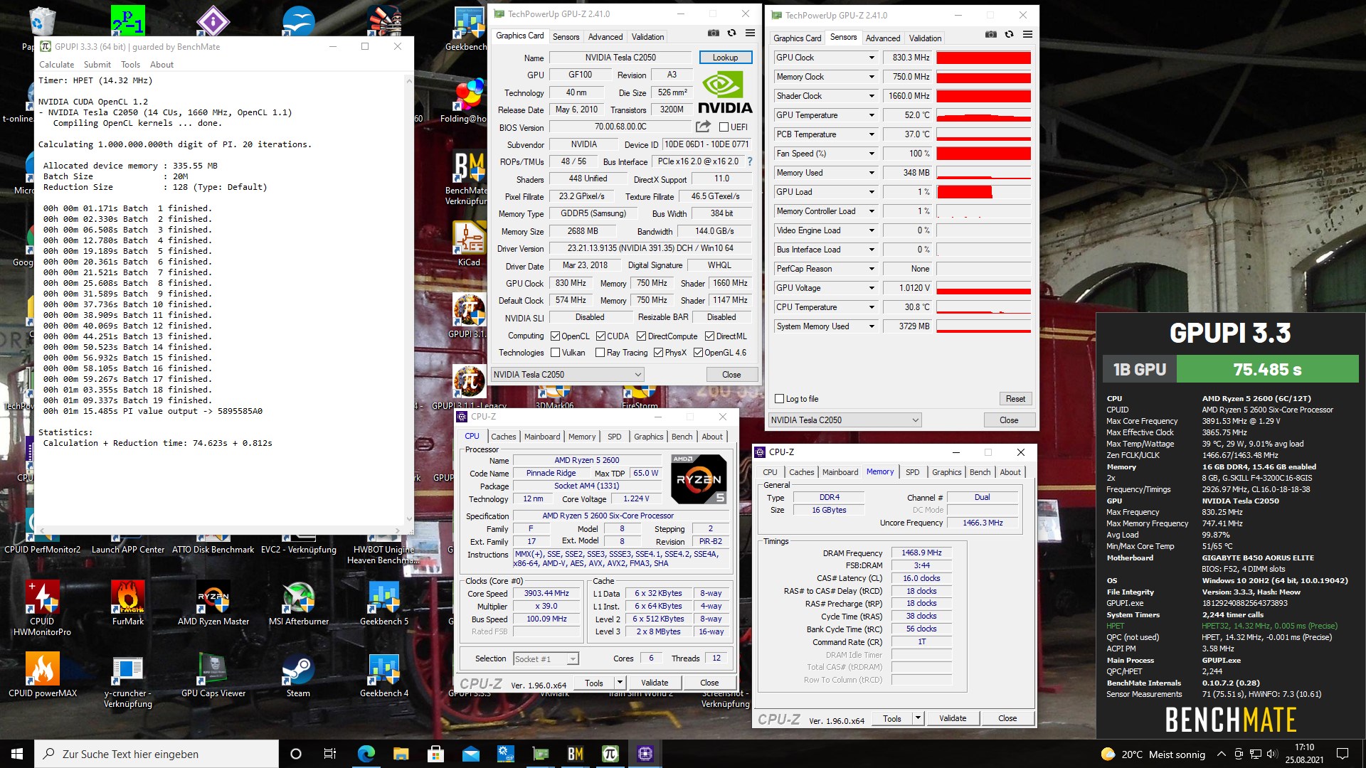Open the KiCad desktop icon
The height and width of the screenshot is (768, 1366).
pyautogui.click(x=469, y=244)
